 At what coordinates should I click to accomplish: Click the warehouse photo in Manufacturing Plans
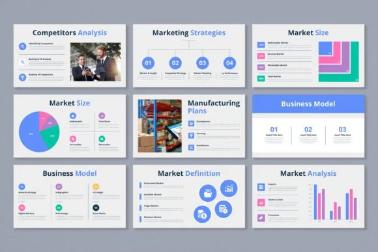(160, 126)
